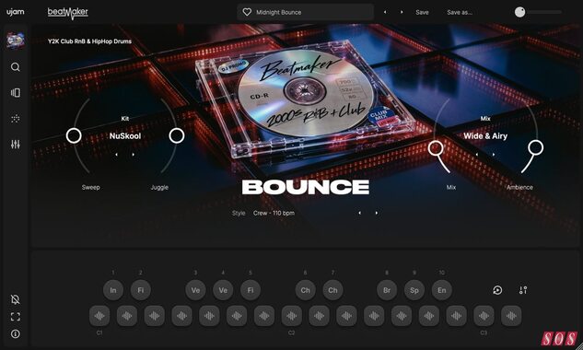The width and height of the screenshot is (583, 350).
Task: Open the pad settings sliders icon
Action: [x=523, y=290]
